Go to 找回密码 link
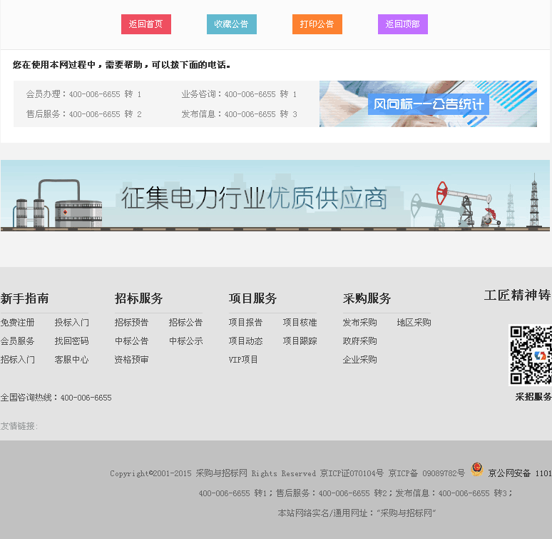This screenshot has width=552, height=539. pyautogui.click(x=72, y=341)
